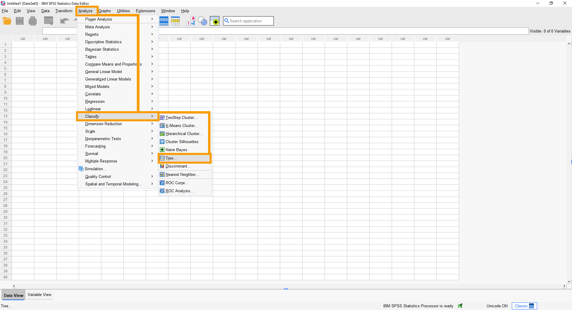
Task: Click the Recall recently used dialogs icon
Action: point(49,21)
